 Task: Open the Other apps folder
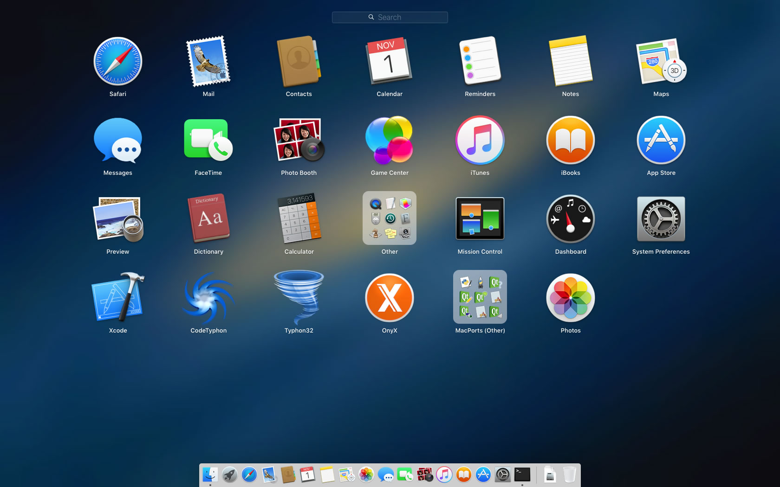(390, 218)
